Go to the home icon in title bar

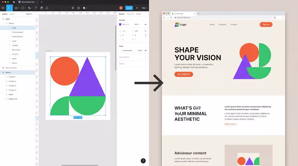[14, 2]
